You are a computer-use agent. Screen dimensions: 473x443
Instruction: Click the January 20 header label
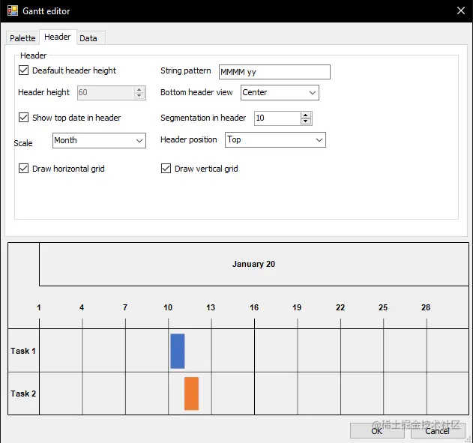[x=253, y=264]
